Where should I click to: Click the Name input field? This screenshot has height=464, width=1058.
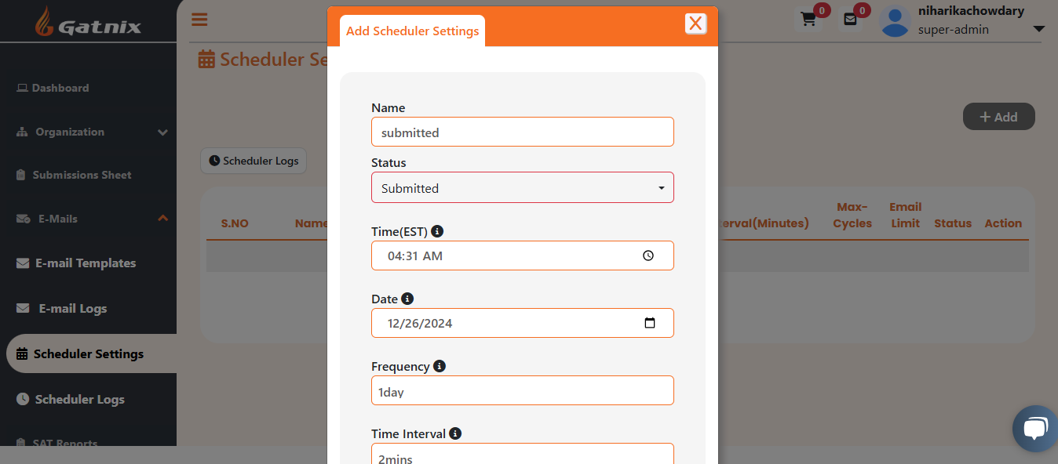click(523, 132)
